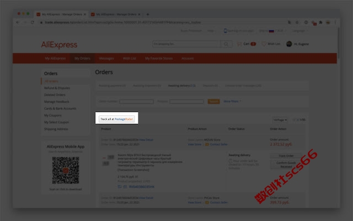Click the order amount 2 372,52 руб.
The image size is (353, 221).
(x=281, y=144)
